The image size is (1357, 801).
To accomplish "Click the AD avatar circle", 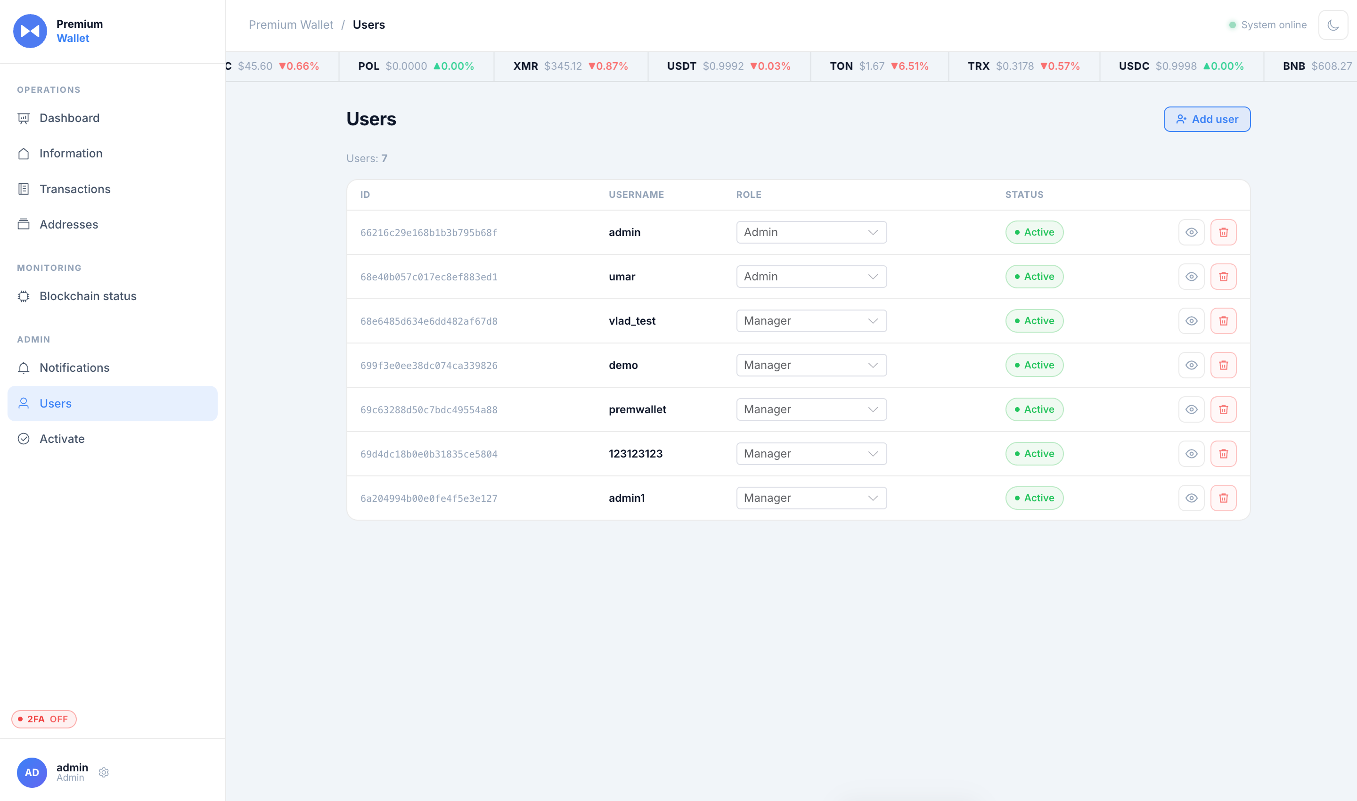I will point(32,772).
